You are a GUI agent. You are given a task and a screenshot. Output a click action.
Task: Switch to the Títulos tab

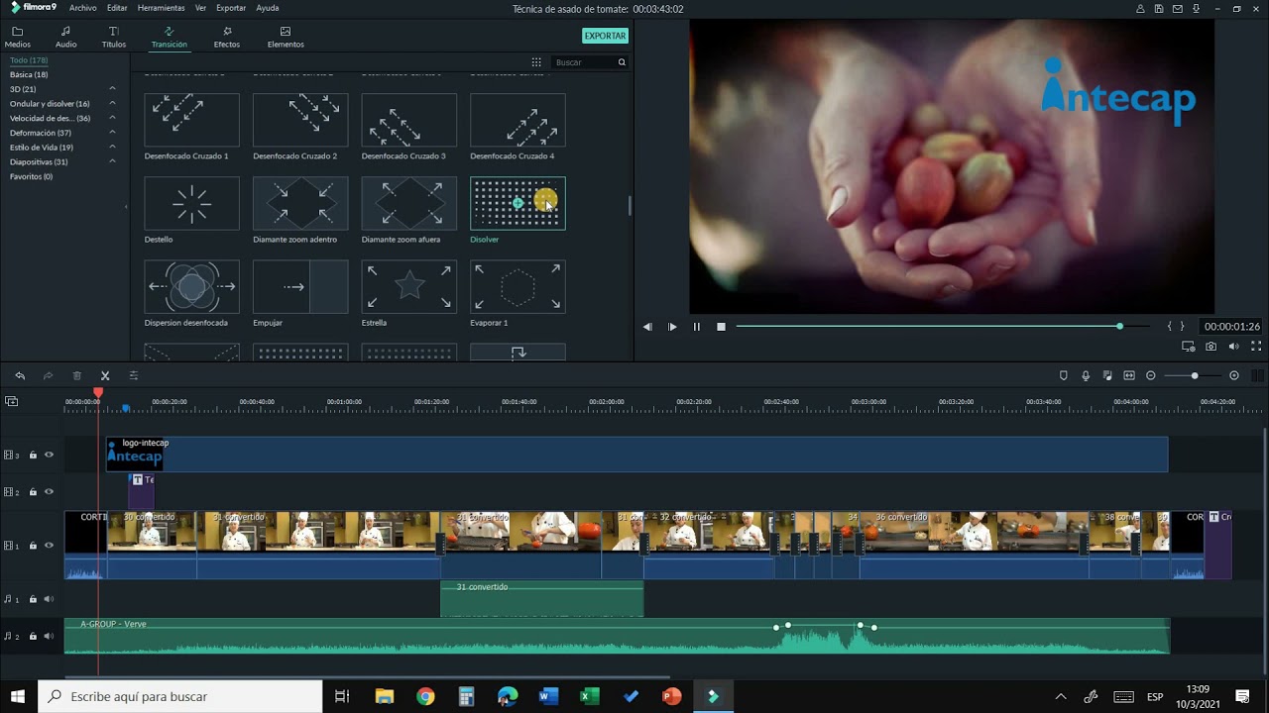pos(114,37)
